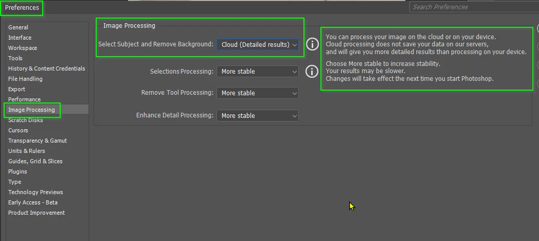Image resolution: width=539 pixels, height=241 pixels.
Task: Click the Remove Tool Processing label
Action: pyautogui.click(x=177, y=93)
